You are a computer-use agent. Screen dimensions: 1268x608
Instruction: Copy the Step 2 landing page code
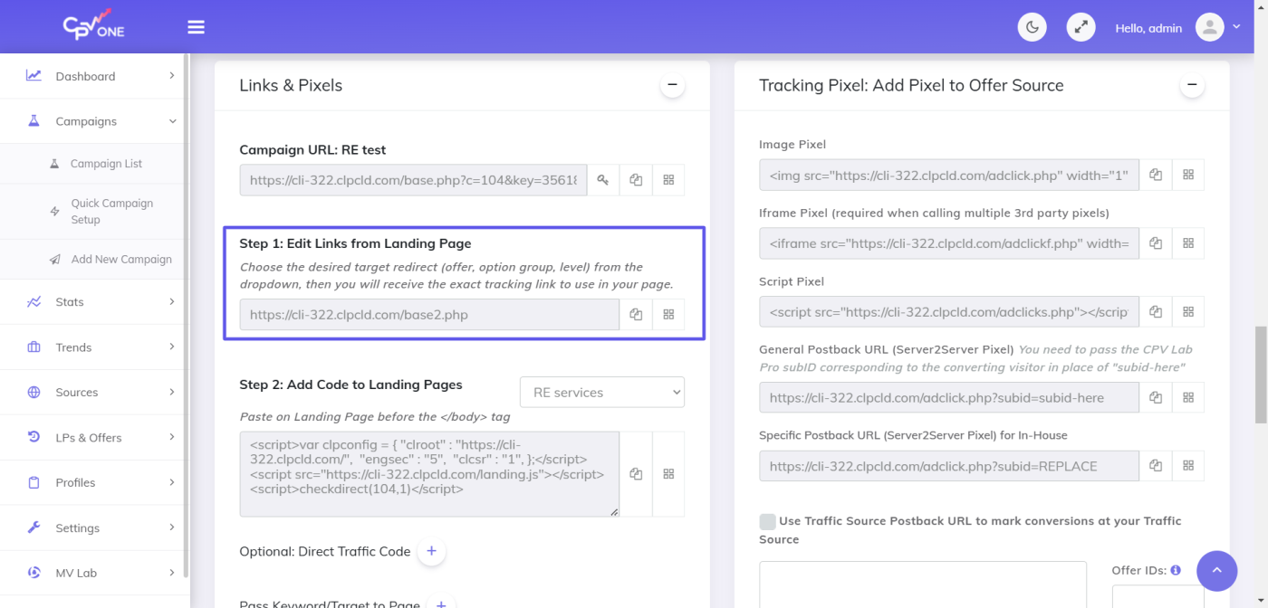636,474
